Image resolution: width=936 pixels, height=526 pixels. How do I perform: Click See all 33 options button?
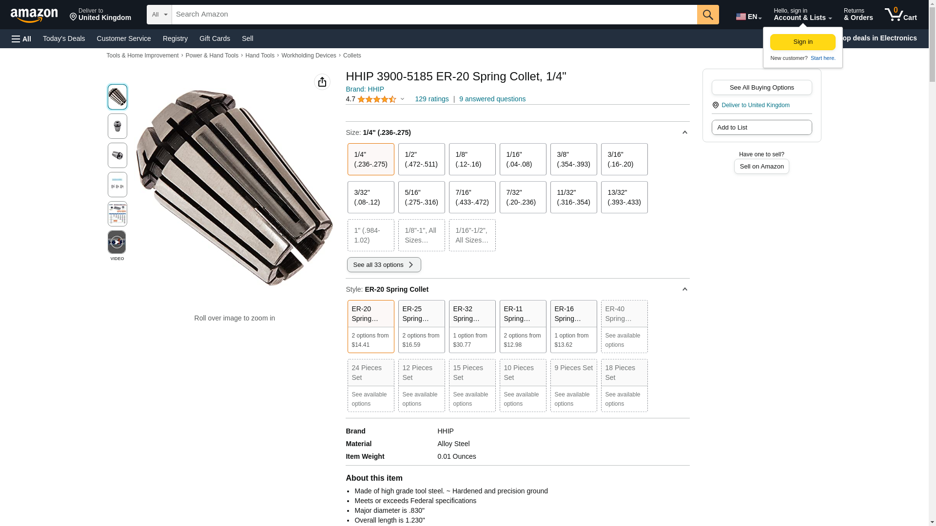pos(384,264)
